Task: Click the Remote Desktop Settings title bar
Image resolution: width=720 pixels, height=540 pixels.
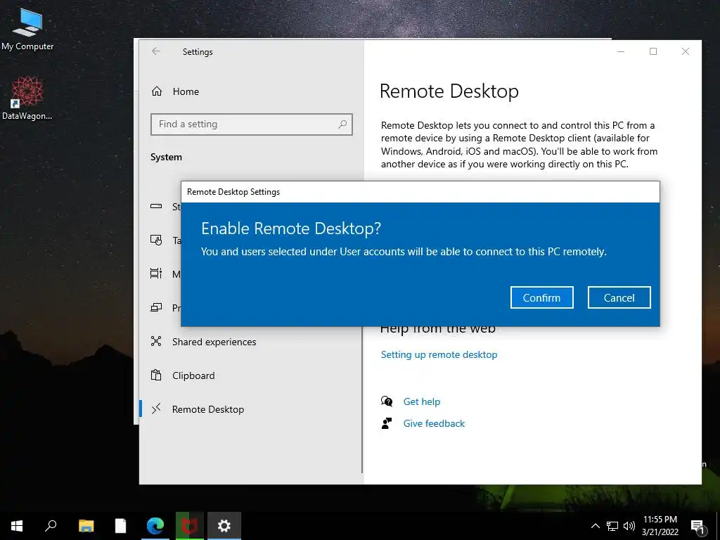Action: point(420,192)
